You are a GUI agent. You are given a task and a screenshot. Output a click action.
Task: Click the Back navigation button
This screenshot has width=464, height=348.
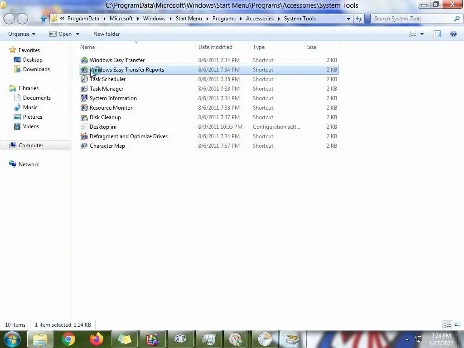(9, 19)
